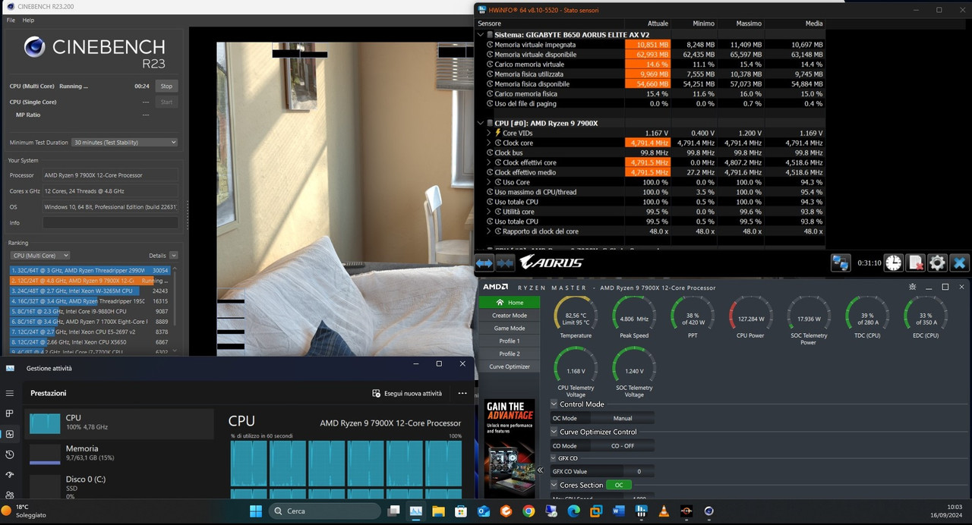Close HWiNFO sensors via blue X icon

click(x=960, y=263)
